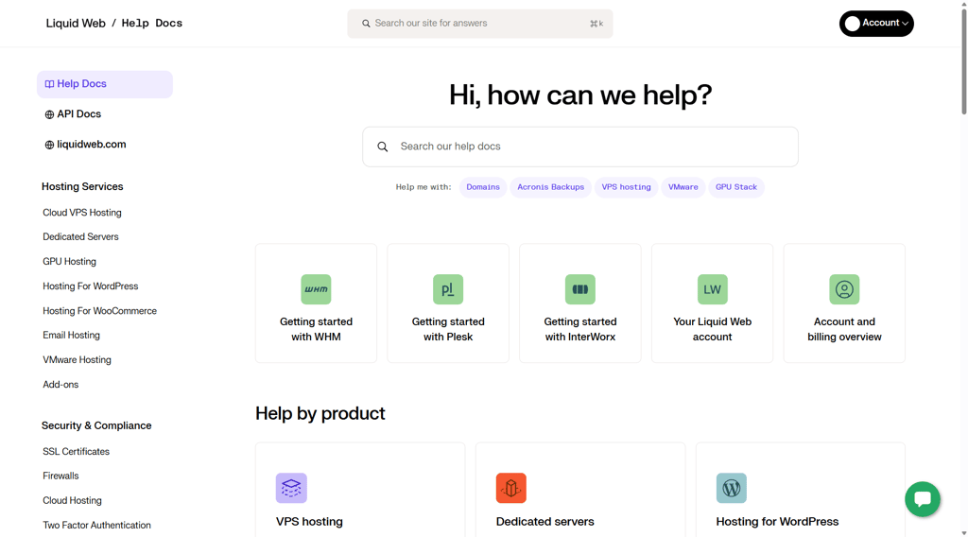Focus the Search our help docs field

579,147
